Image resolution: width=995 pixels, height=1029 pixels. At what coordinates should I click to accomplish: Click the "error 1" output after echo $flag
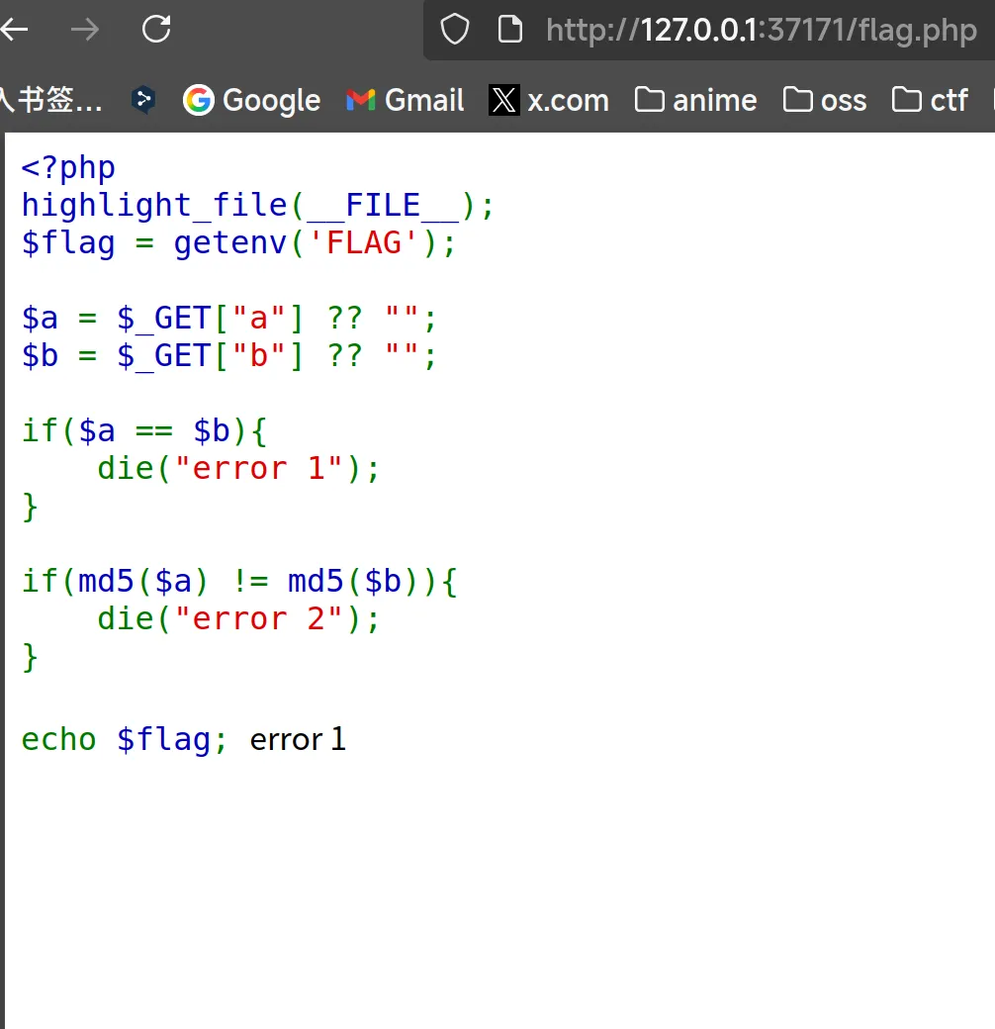pos(298,740)
